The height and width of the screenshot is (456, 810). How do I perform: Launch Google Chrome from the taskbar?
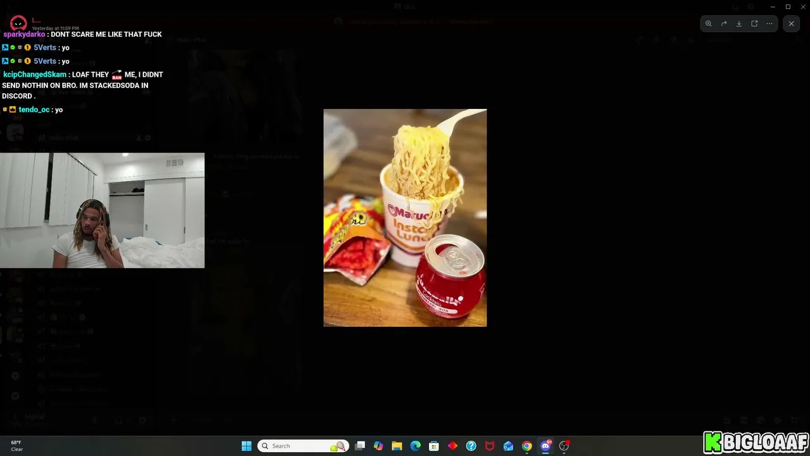click(526, 446)
